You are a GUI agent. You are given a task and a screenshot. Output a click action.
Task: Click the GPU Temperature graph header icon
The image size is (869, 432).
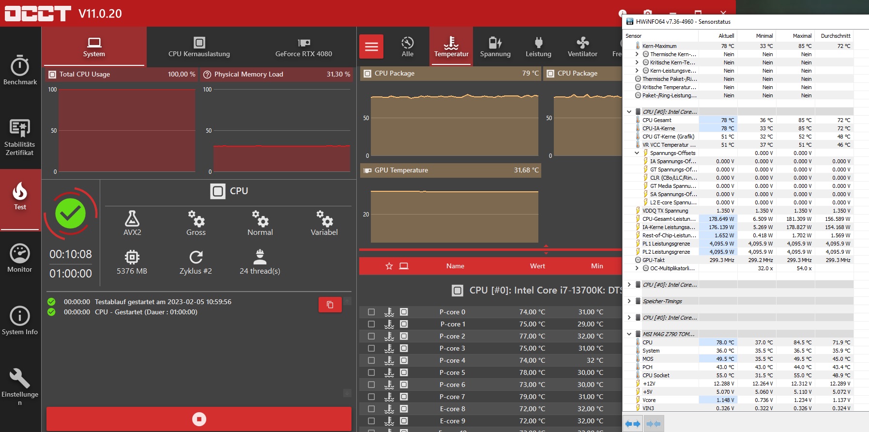367,170
